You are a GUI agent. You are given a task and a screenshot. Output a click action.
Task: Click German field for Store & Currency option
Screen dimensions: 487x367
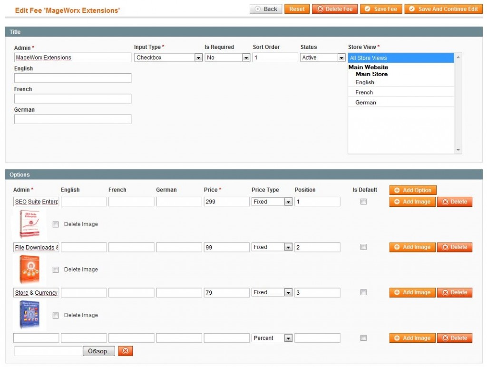coord(179,292)
